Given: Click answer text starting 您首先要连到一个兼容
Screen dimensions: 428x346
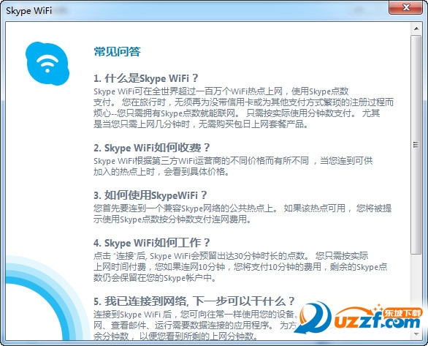Looking at the screenshot, I should point(242,214).
